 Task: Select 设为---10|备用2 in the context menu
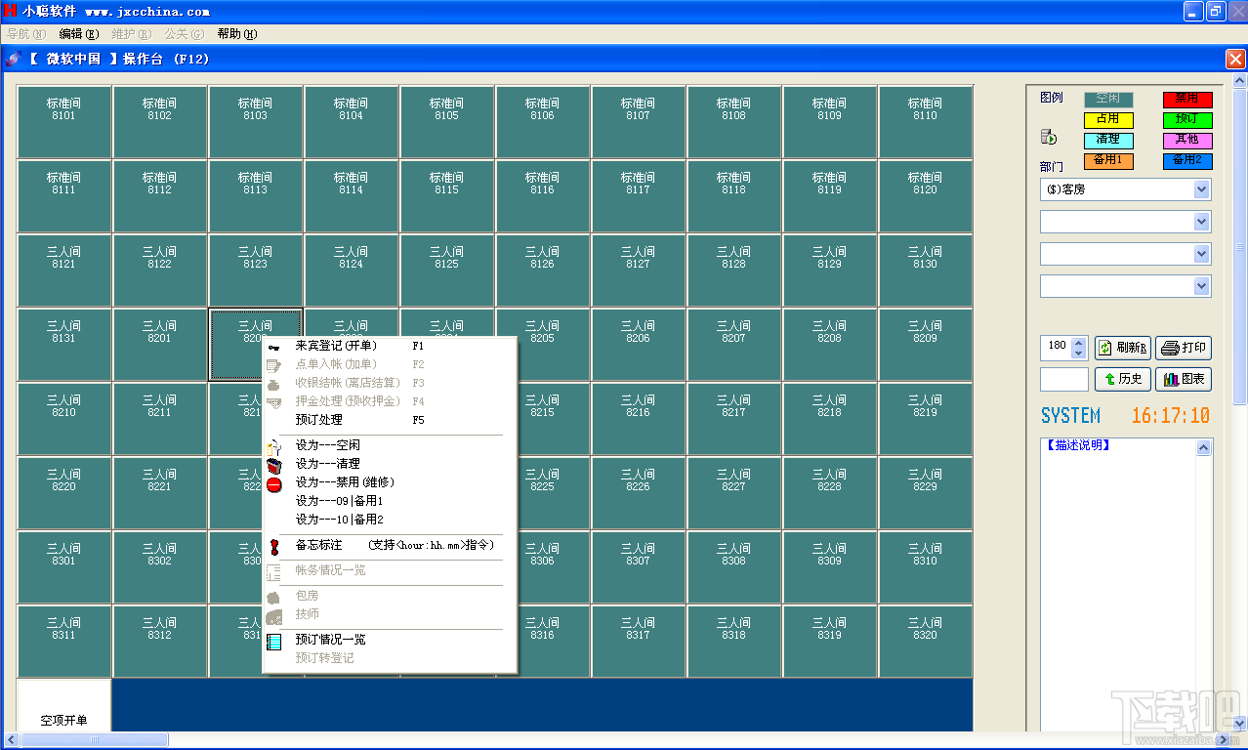(389, 520)
